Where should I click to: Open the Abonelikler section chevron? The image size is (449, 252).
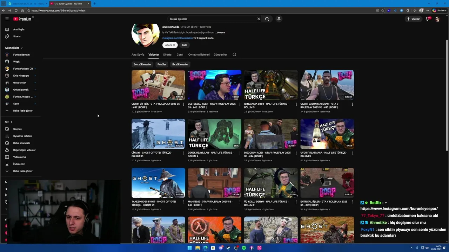pos(22,48)
